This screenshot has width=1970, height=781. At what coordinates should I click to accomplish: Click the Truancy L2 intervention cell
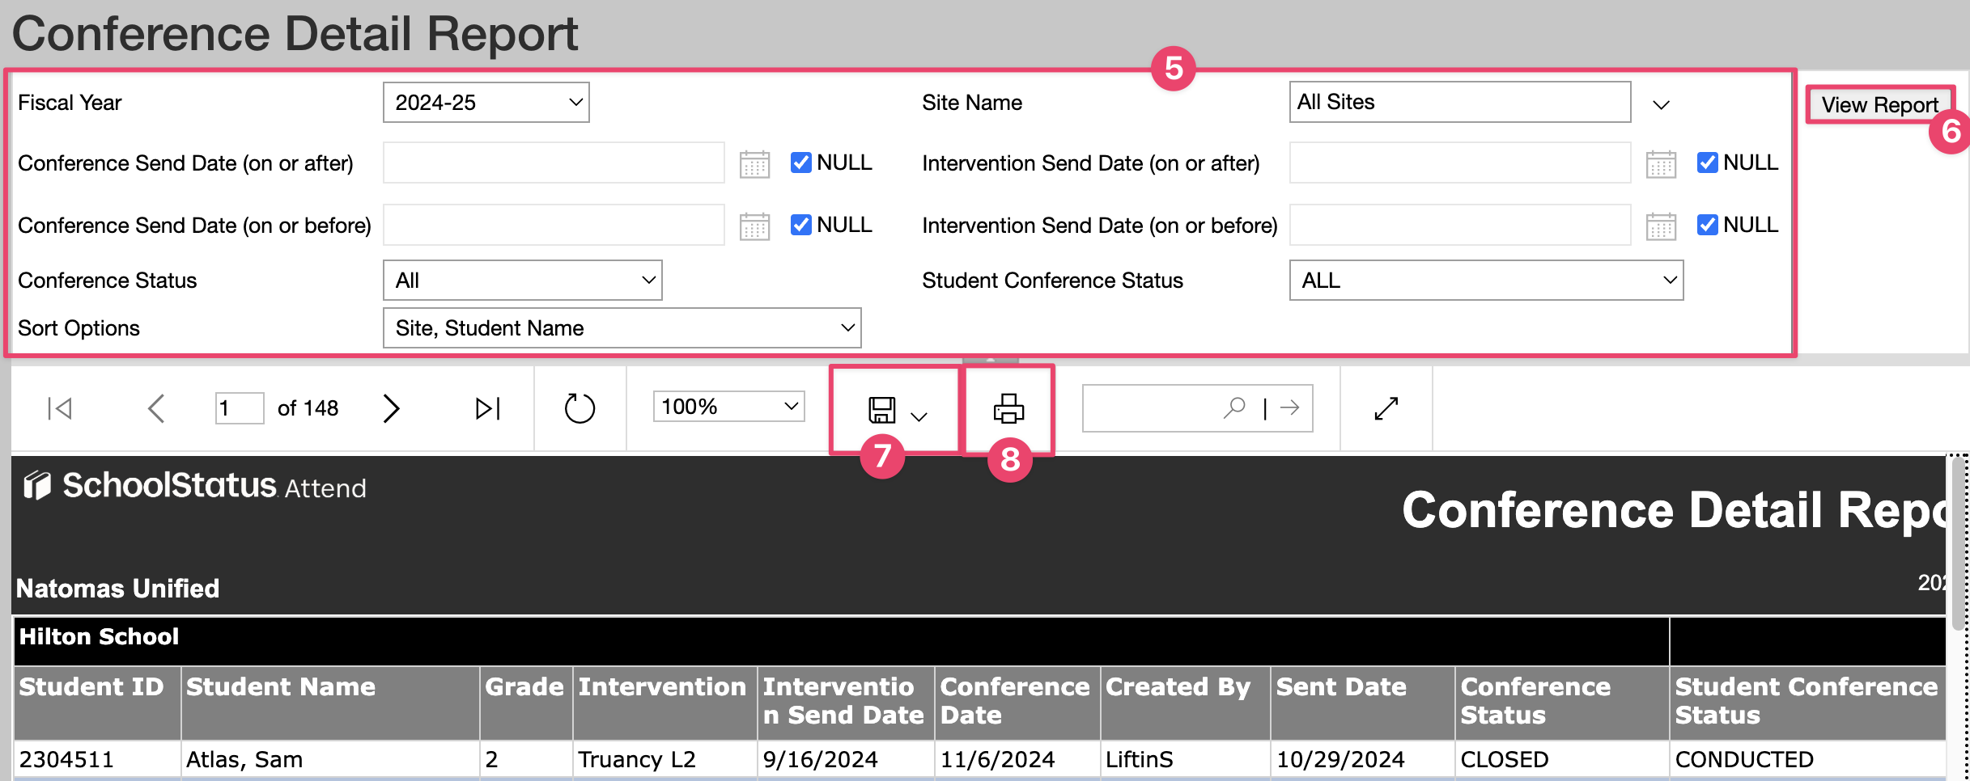pyautogui.click(x=664, y=760)
